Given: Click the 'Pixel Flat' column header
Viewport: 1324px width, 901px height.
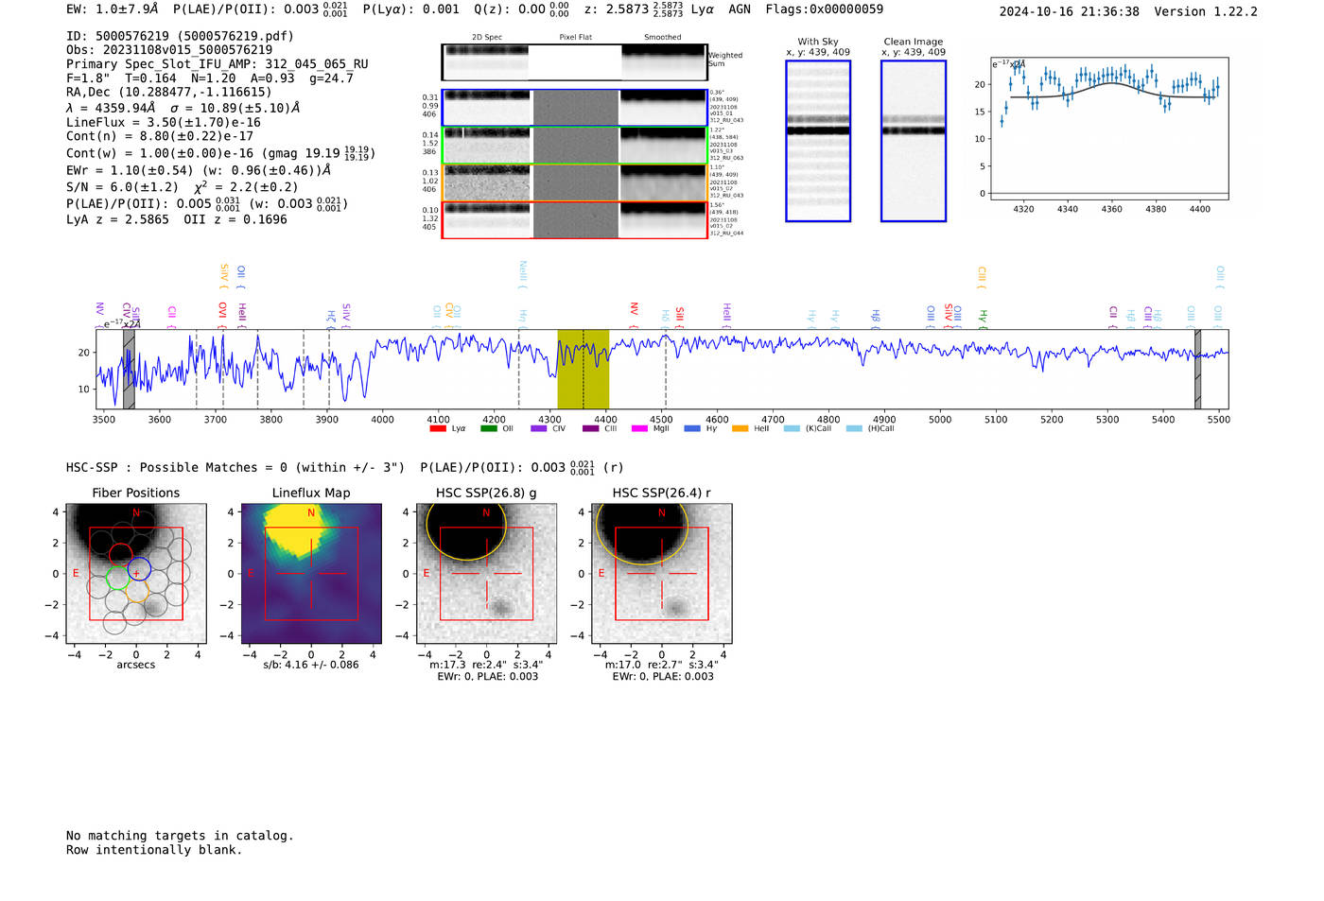Looking at the screenshot, I should click(x=576, y=37).
